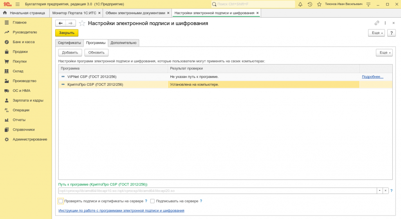The image size is (401, 219).
Task: Close the settings form with X
Action: [x=394, y=23]
